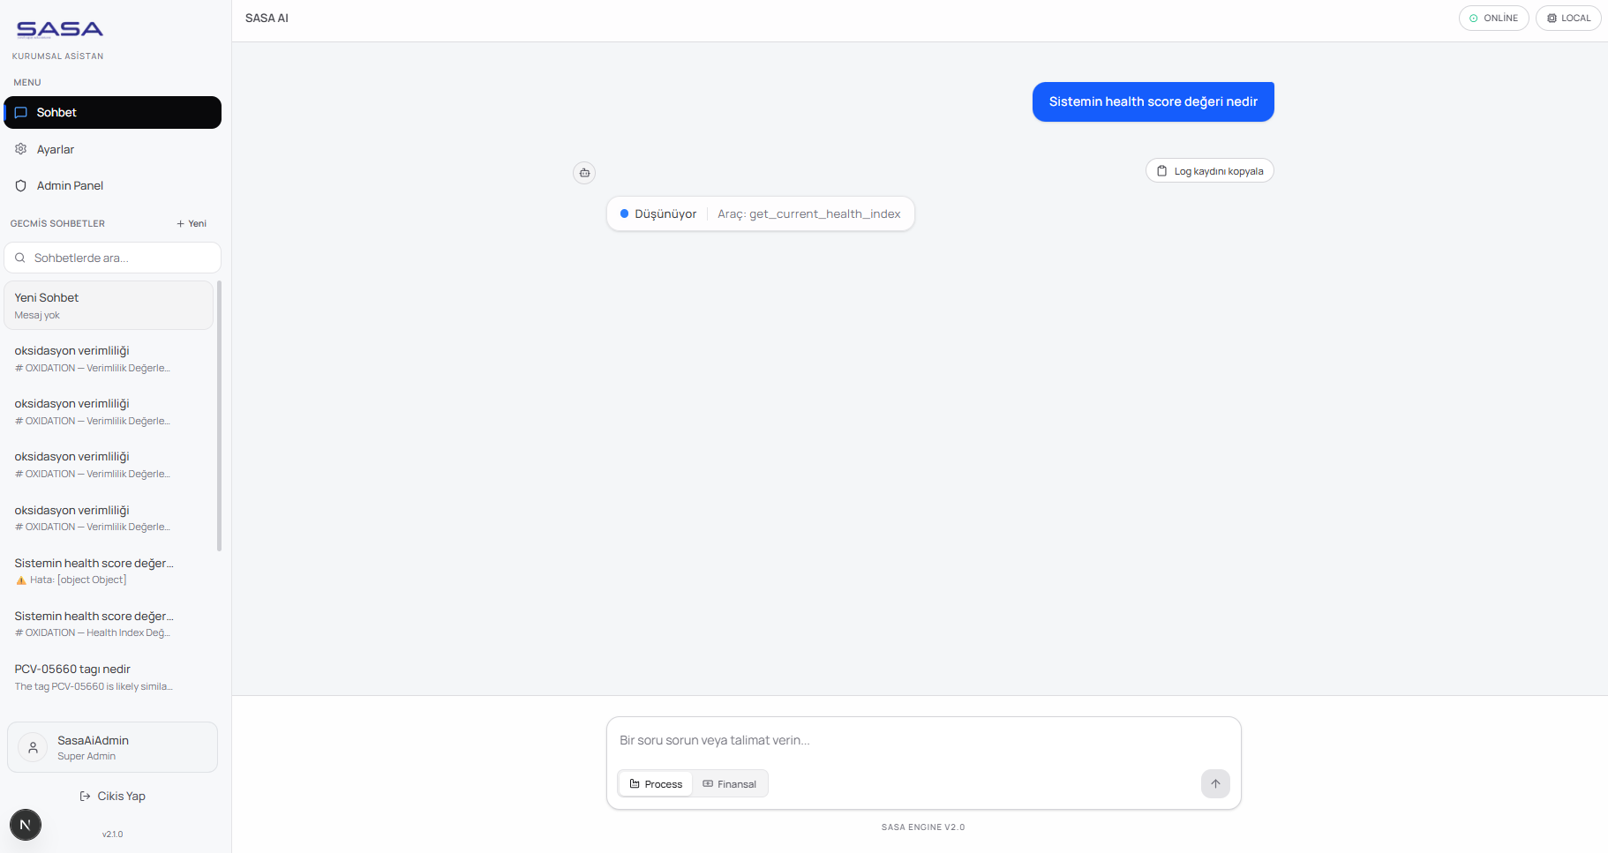Image resolution: width=1608 pixels, height=853 pixels.
Task: Click the v2.1.0 version label
Action: [x=113, y=834]
